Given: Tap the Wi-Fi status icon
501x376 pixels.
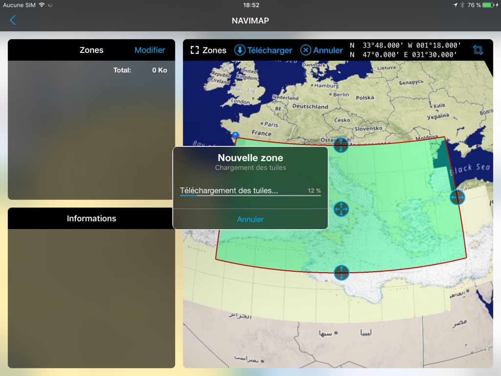Looking at the screenshot, I should click(42, 5).
